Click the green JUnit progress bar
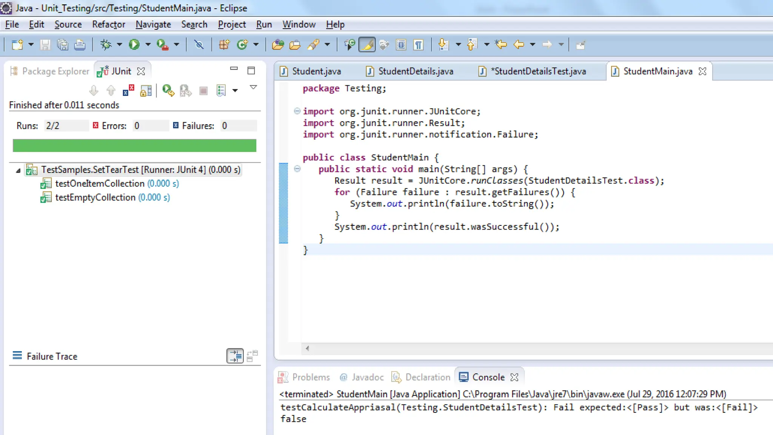 pos(134,145)
